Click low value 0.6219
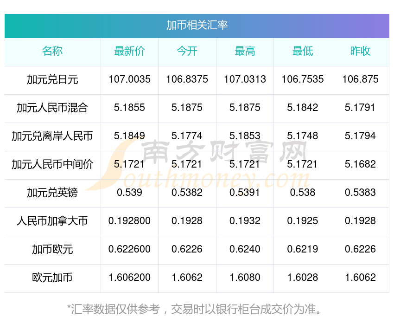The width and height of the screenshot is (394, 324). click(x=303, y=249)
